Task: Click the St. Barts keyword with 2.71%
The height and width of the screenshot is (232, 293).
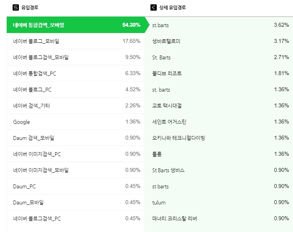Action: point(161,57)
